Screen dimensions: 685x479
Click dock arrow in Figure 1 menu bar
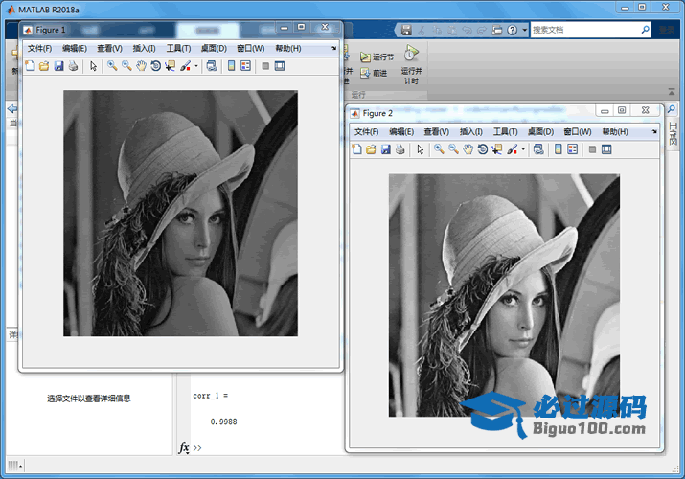point(333,48)
